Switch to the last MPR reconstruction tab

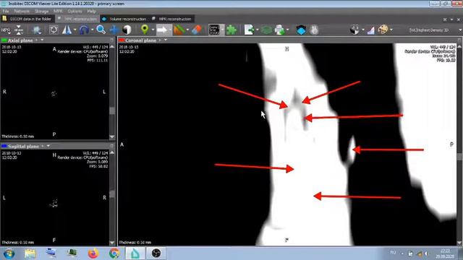click(x=172, y=19)
